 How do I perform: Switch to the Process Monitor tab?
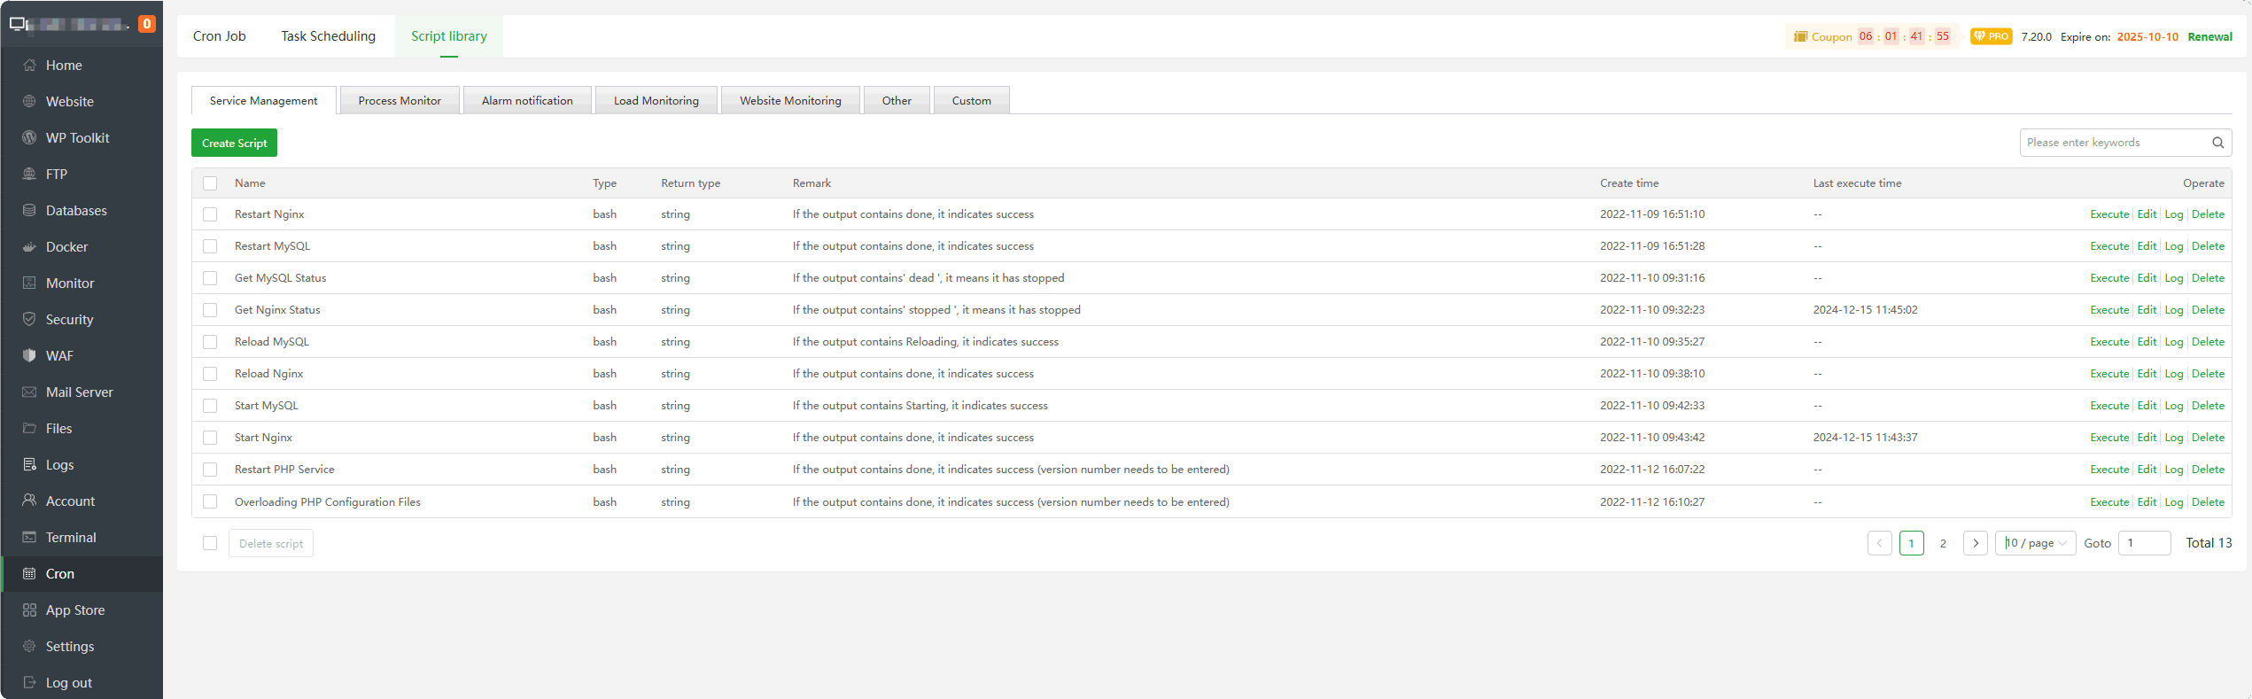tap(400, 101)
